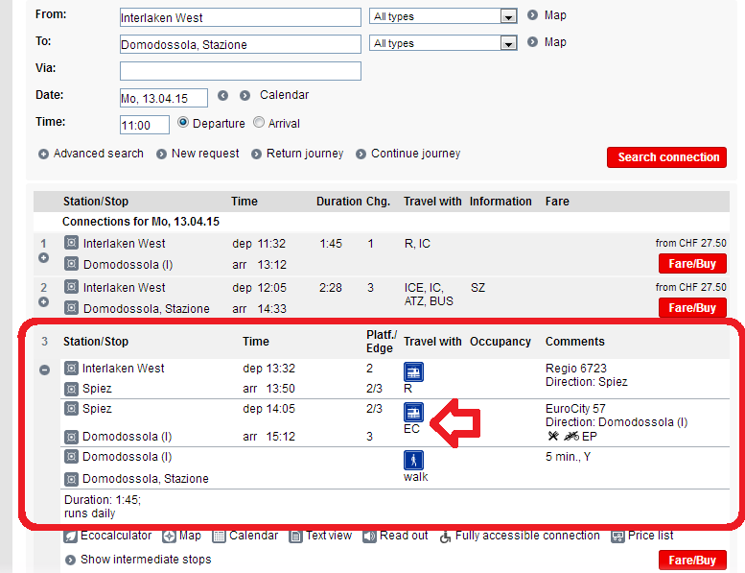Open Map for the From station
The image size is (745, 573).
pyautogui.click(x=547, y=15)
